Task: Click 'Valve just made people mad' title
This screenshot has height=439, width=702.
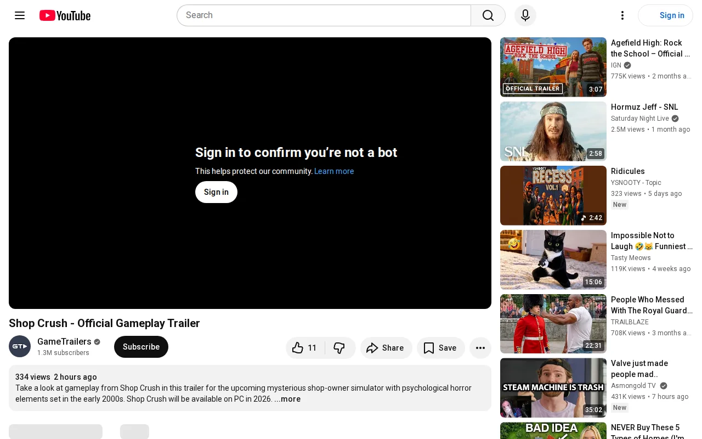Action: click(x=639, y=369)
